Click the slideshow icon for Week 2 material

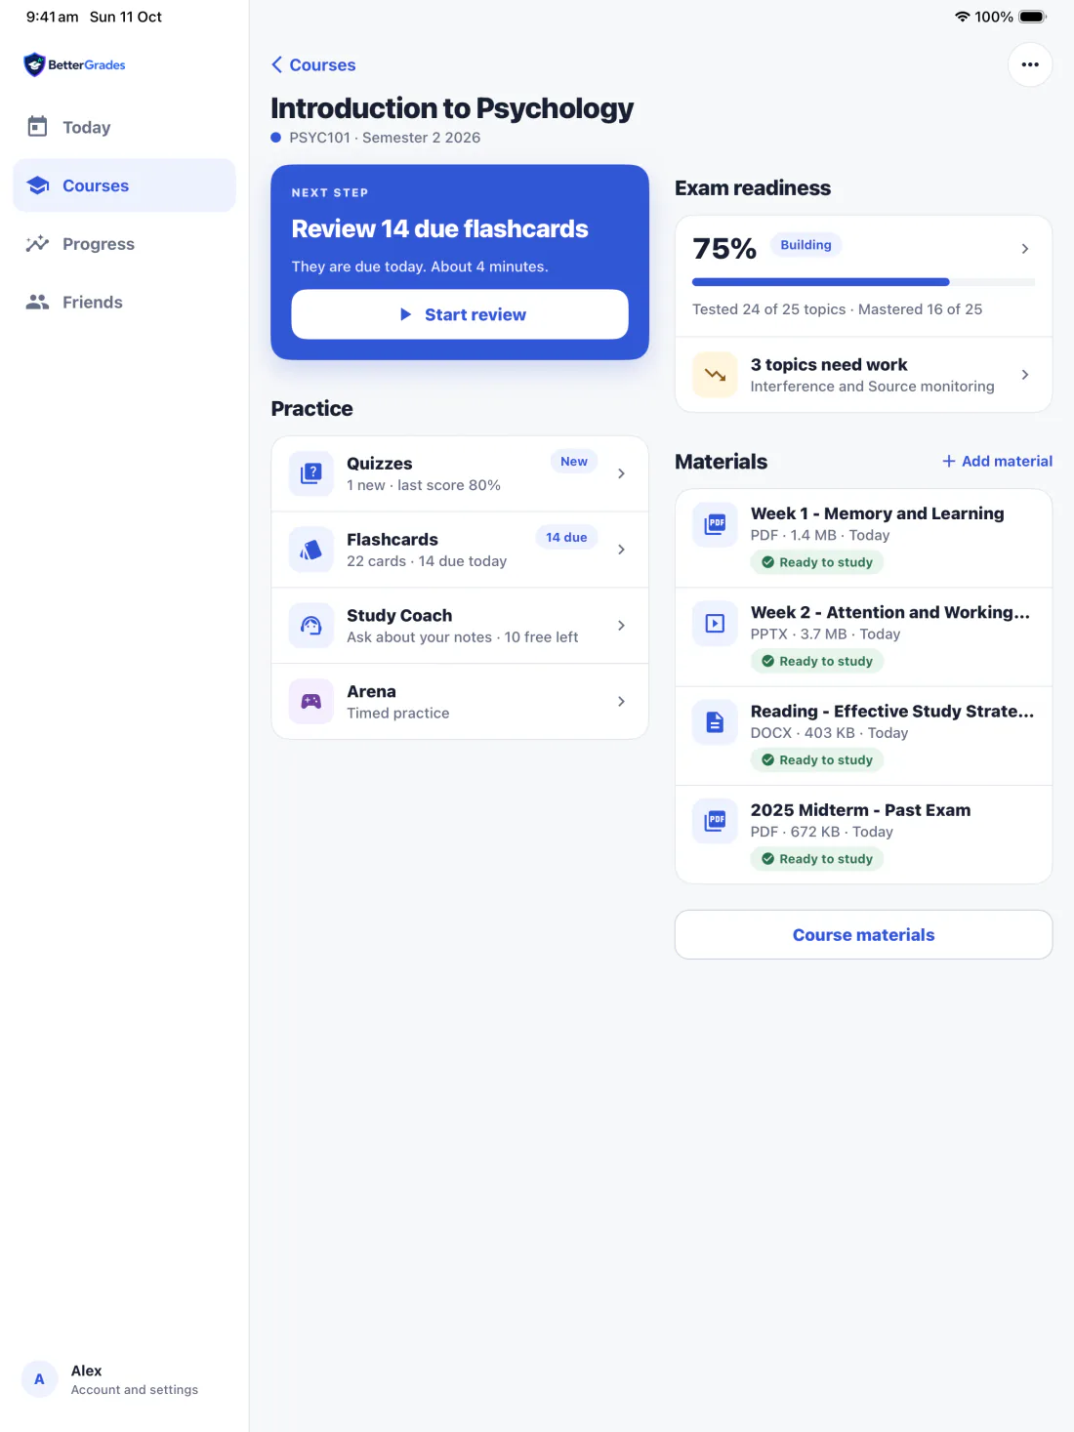[715, 623]
